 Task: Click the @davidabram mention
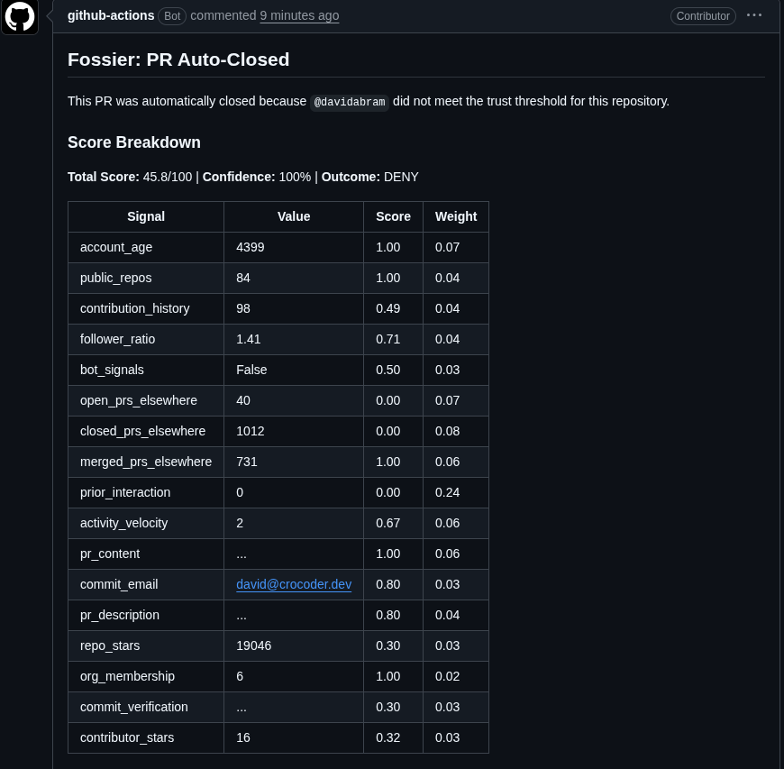[x=350, y=102]
